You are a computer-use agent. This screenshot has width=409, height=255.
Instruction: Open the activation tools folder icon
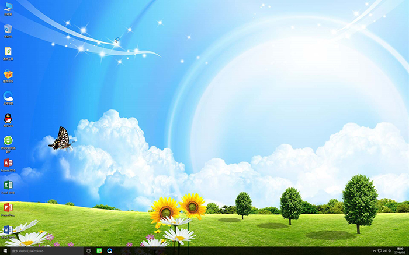[8, 52]
